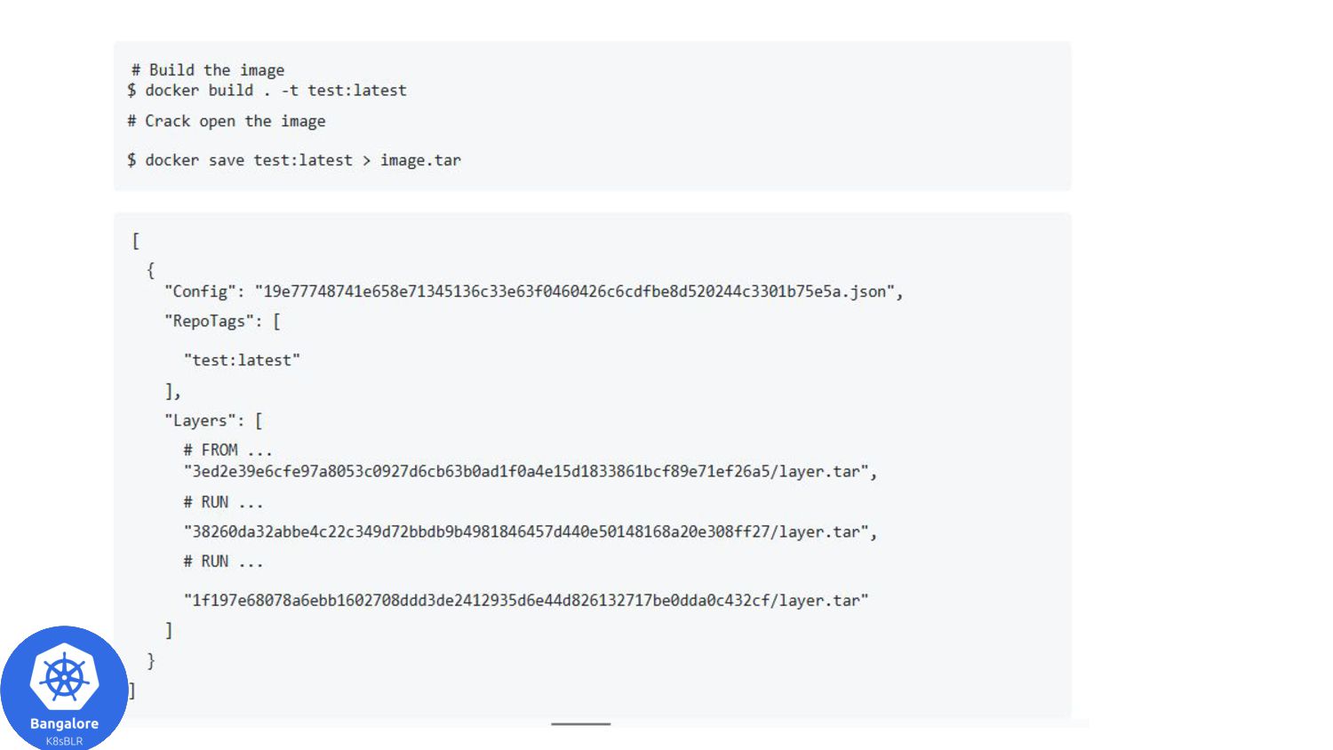The width and height of the screenshot is (1333, 750).
Task: Click the "test:latest" repo tag string
Action: pos(242,360)
